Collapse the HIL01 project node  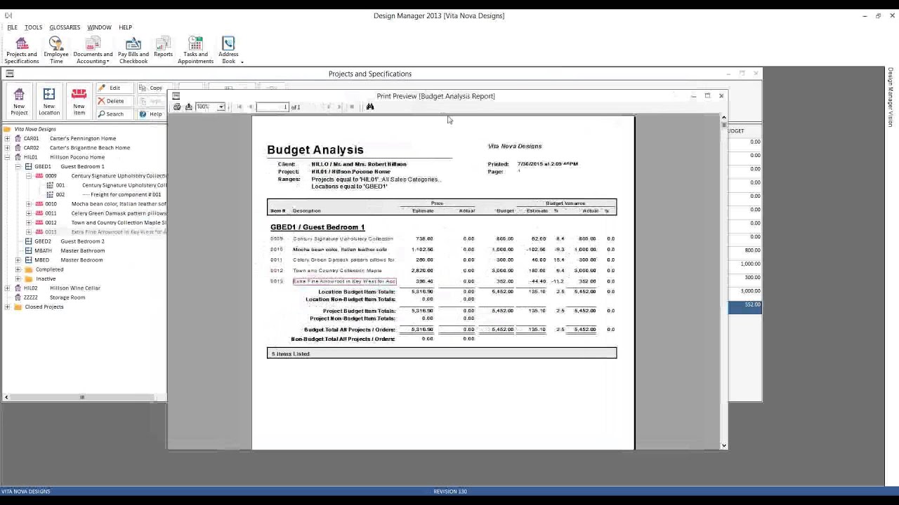[7, 157]
